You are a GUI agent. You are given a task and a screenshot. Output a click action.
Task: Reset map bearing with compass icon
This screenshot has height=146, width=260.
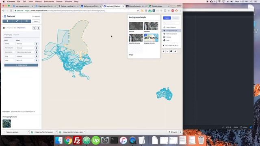[x=175, y=52]
